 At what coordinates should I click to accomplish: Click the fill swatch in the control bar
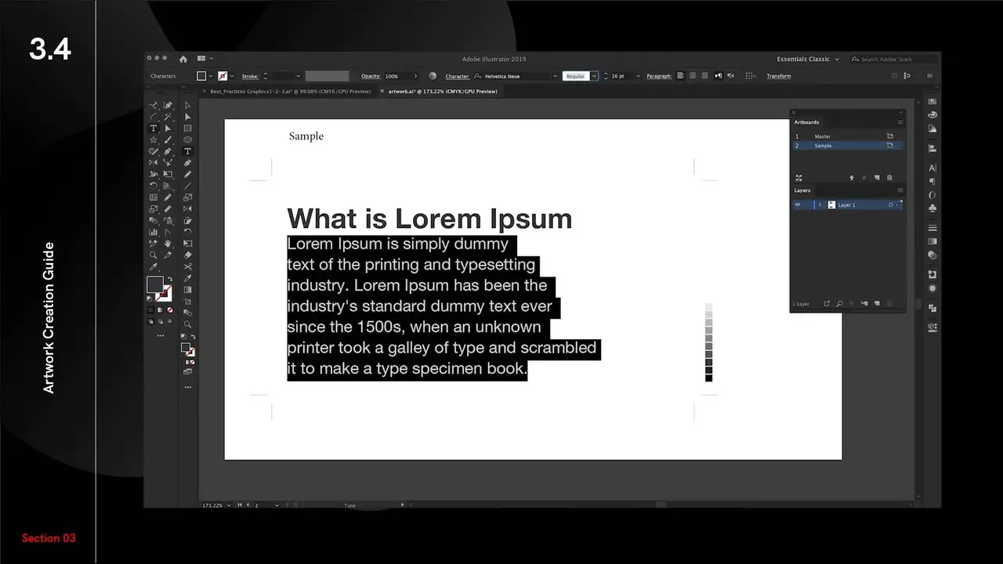pos(201,76)
